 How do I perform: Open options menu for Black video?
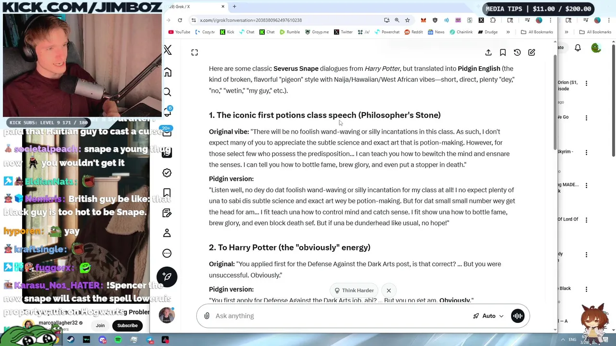click(586, 289)
